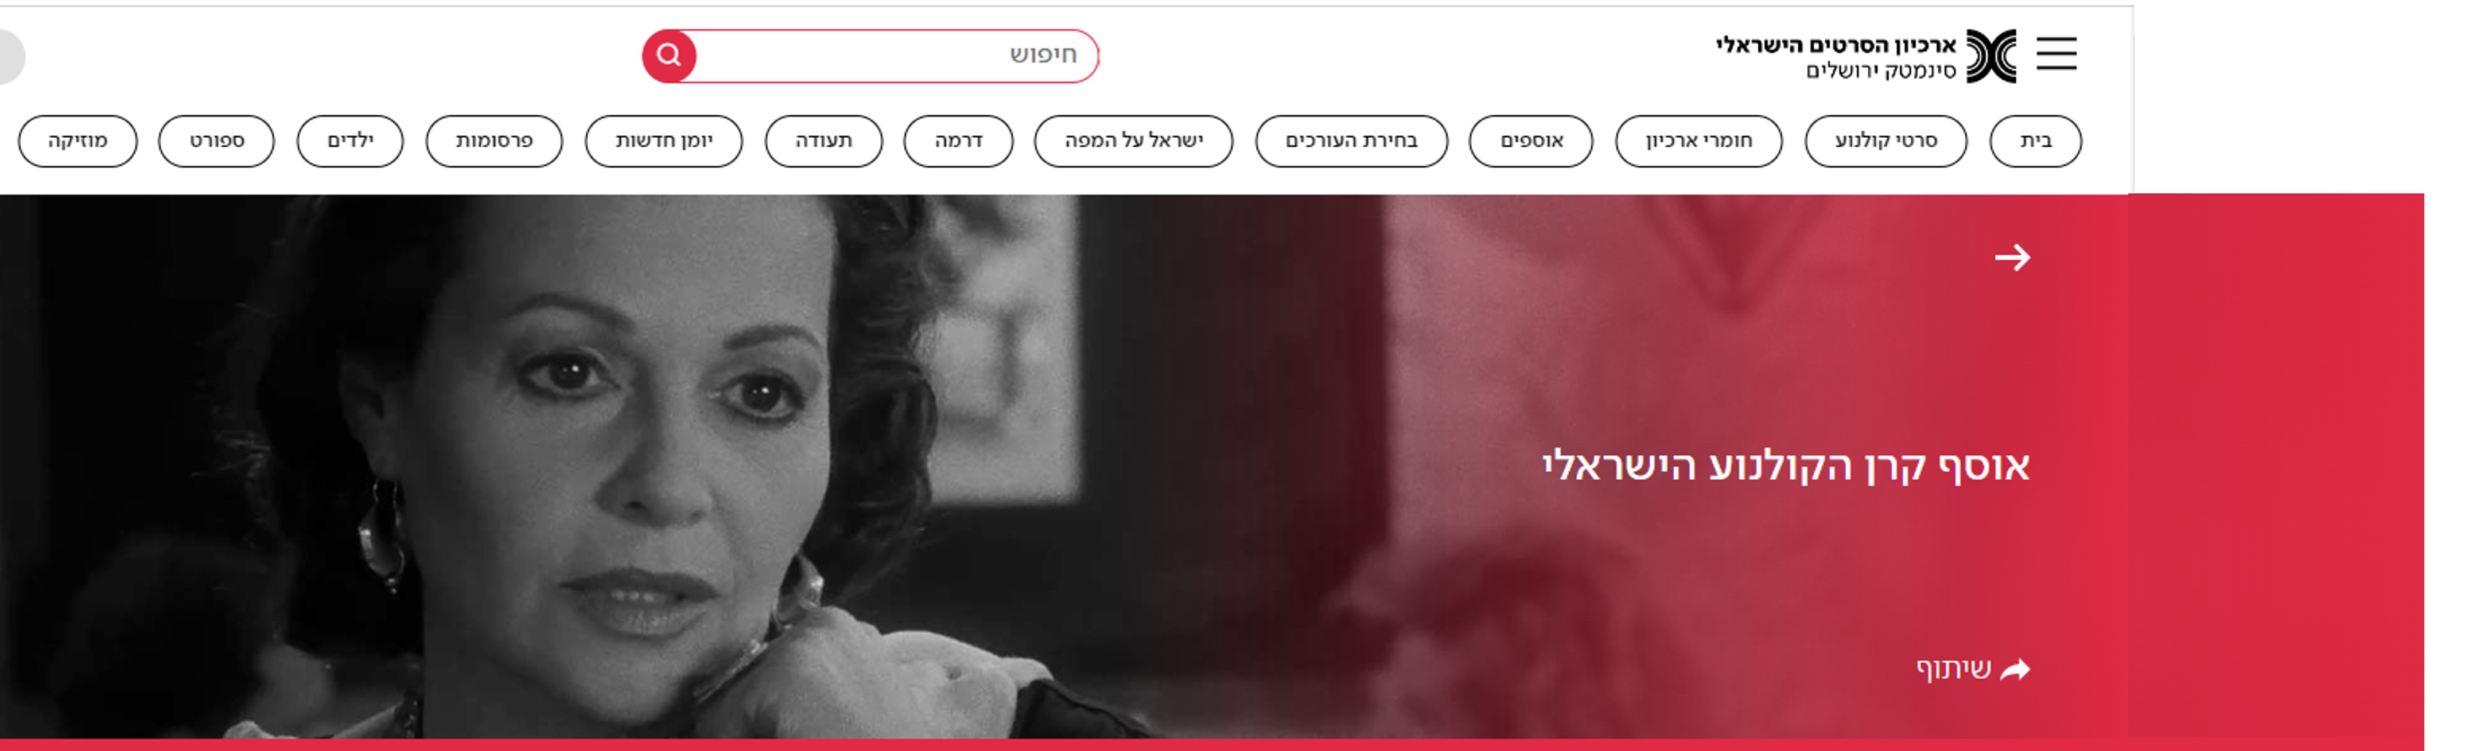Click the red search magnifier button
The image size is (2488, 751).
tap(669, 56)
